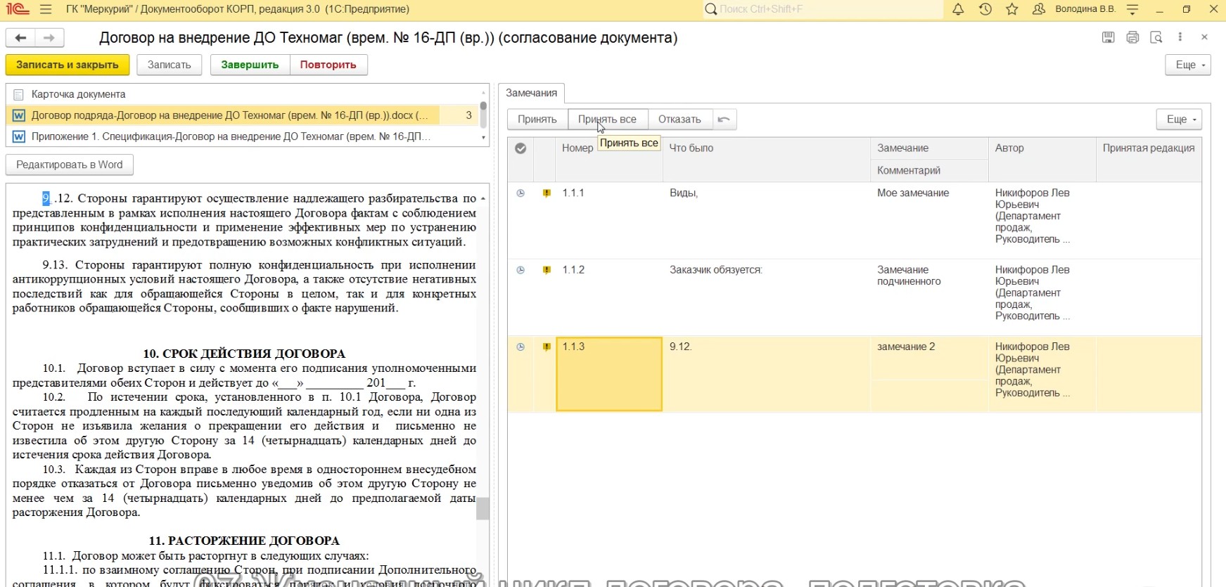Click the undo arrow in remarks toolbar

[724, 120]
